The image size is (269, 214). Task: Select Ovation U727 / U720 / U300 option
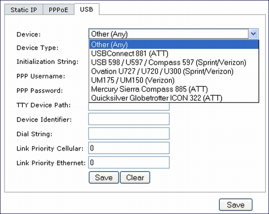[174, 71]
